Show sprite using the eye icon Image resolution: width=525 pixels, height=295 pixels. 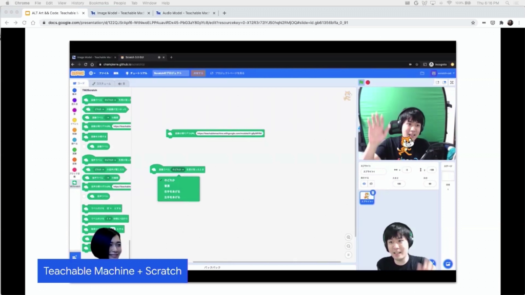pyautogui.click(x=365, y=184)
